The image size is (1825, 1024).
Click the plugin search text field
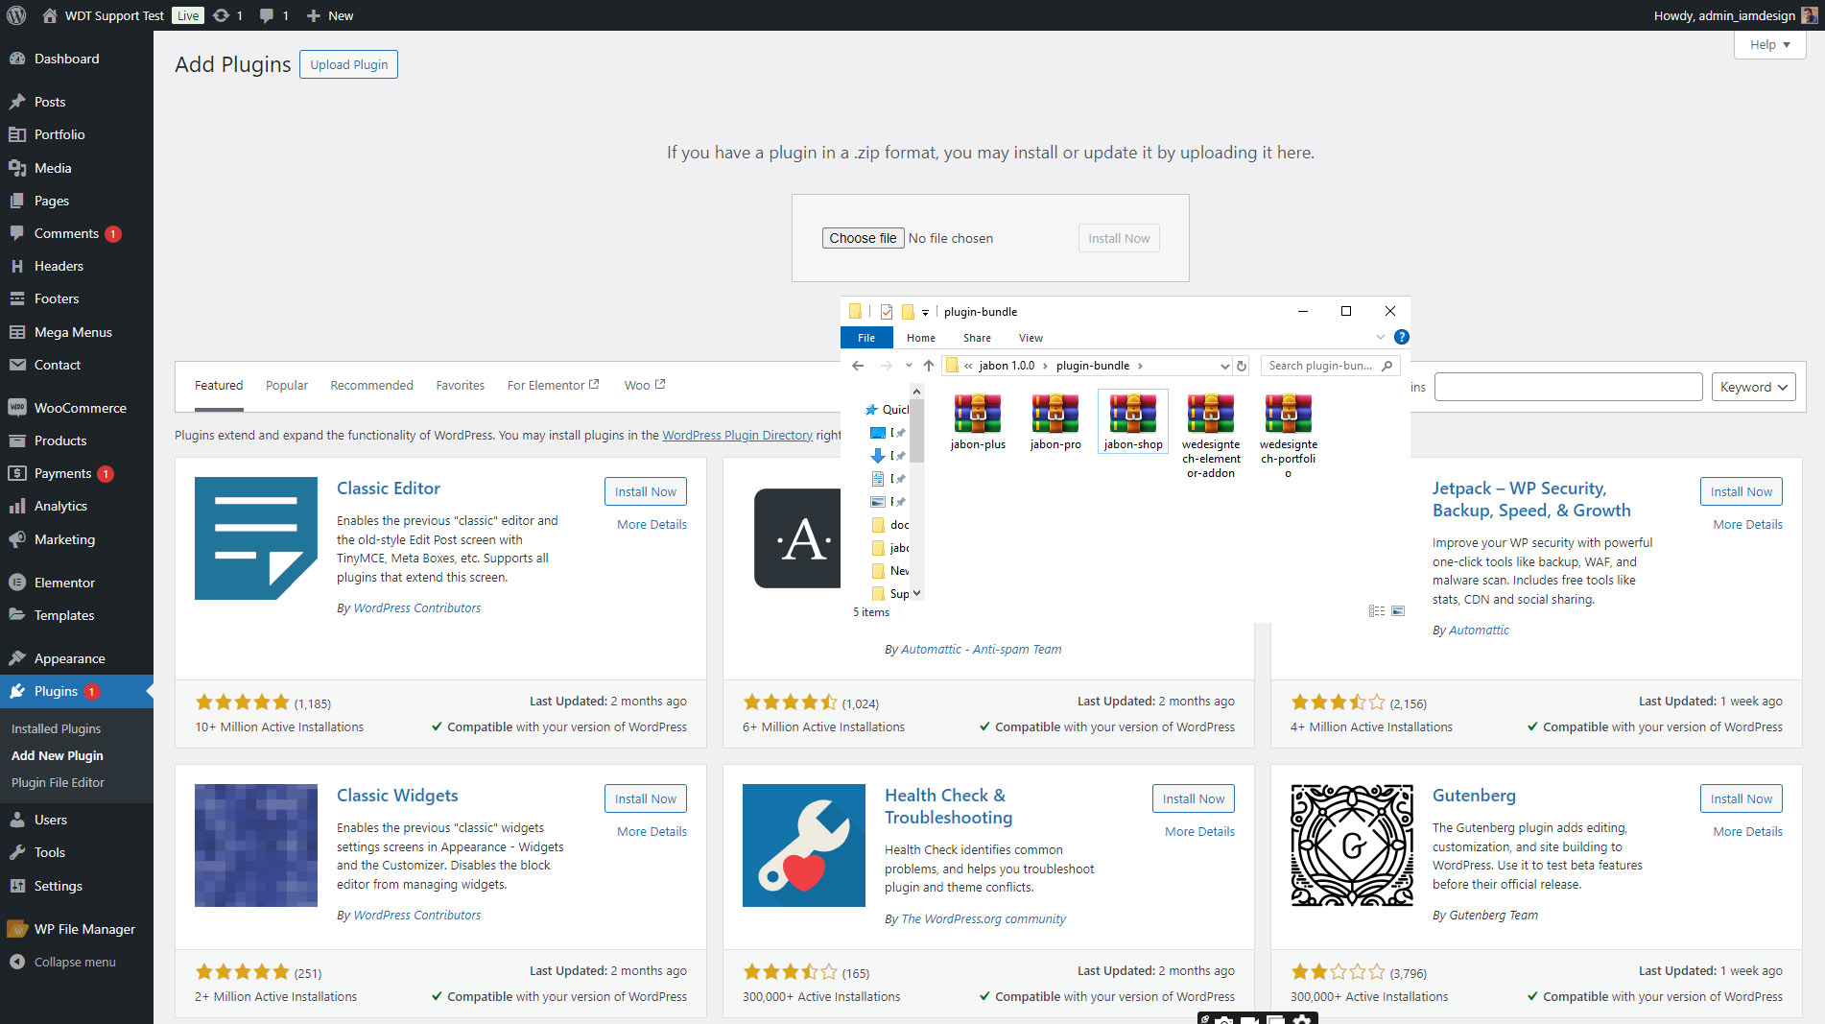point(1568,387)
